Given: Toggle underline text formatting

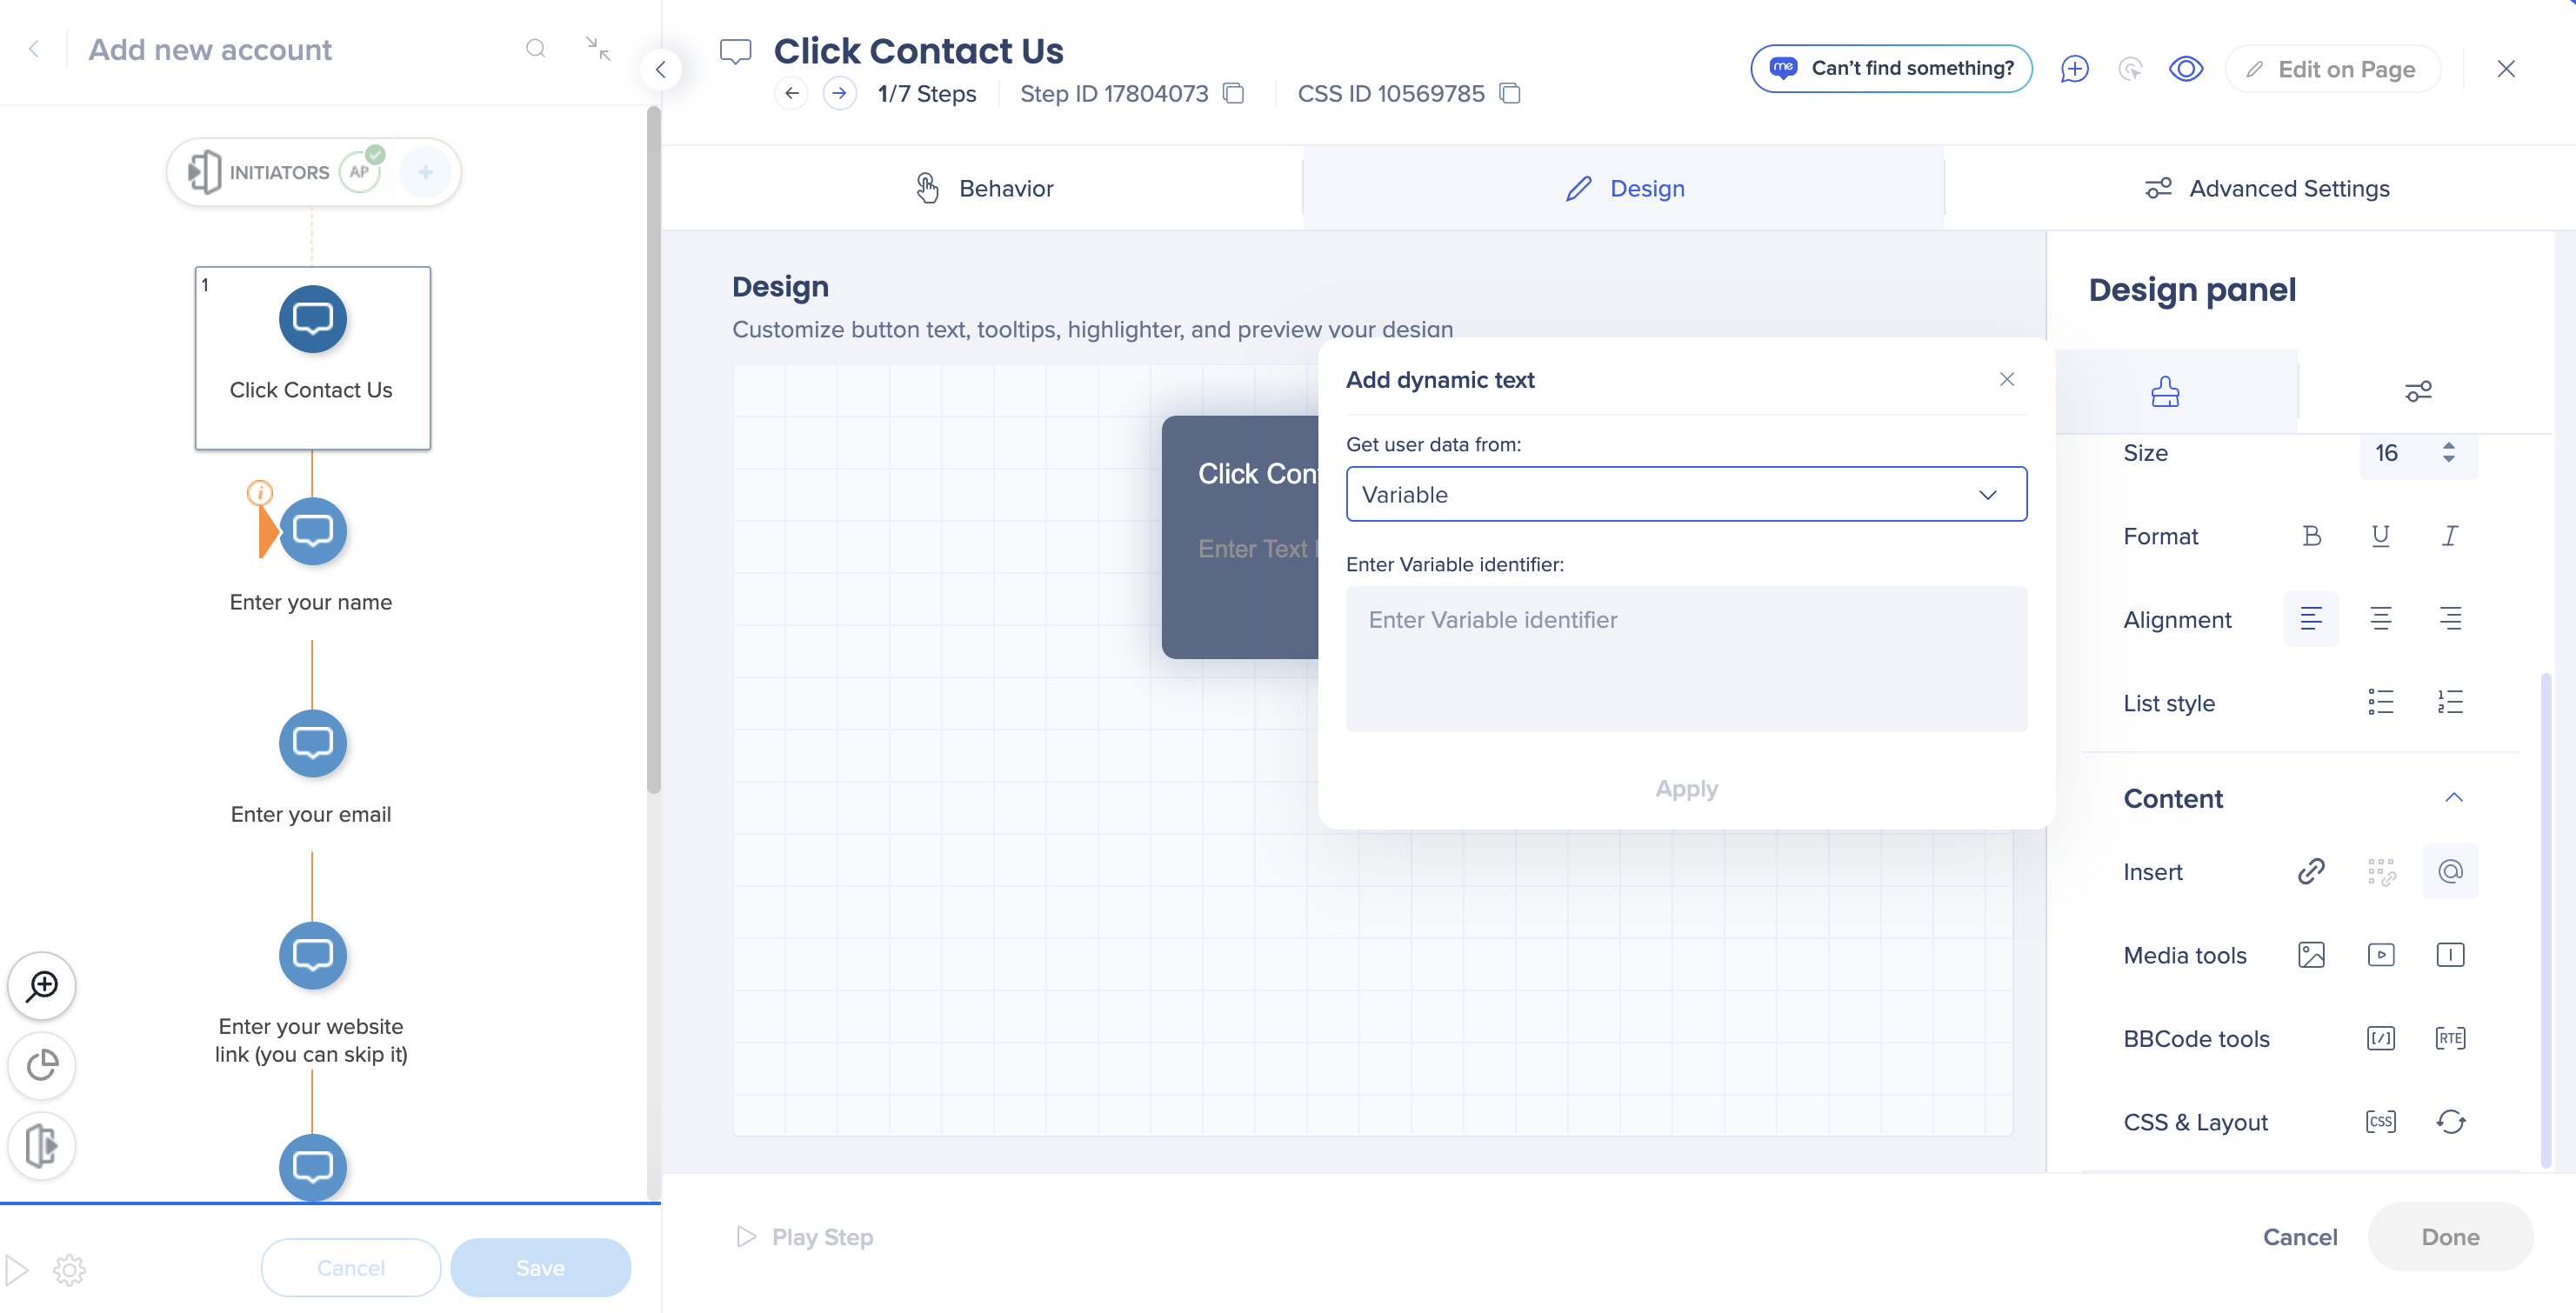Looking at the screenshot, I should point(2381,536).
